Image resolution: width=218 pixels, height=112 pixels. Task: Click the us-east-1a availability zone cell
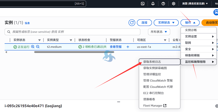pyautogui.click(x=144, y=47)
